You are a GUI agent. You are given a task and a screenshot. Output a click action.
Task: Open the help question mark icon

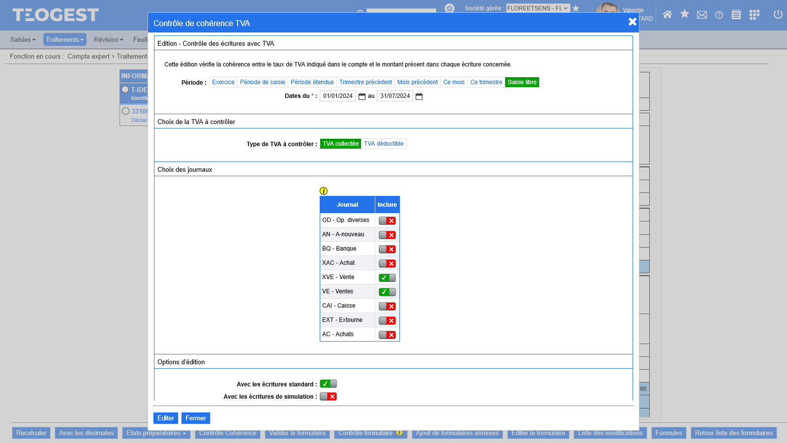(x=719, y=15)
